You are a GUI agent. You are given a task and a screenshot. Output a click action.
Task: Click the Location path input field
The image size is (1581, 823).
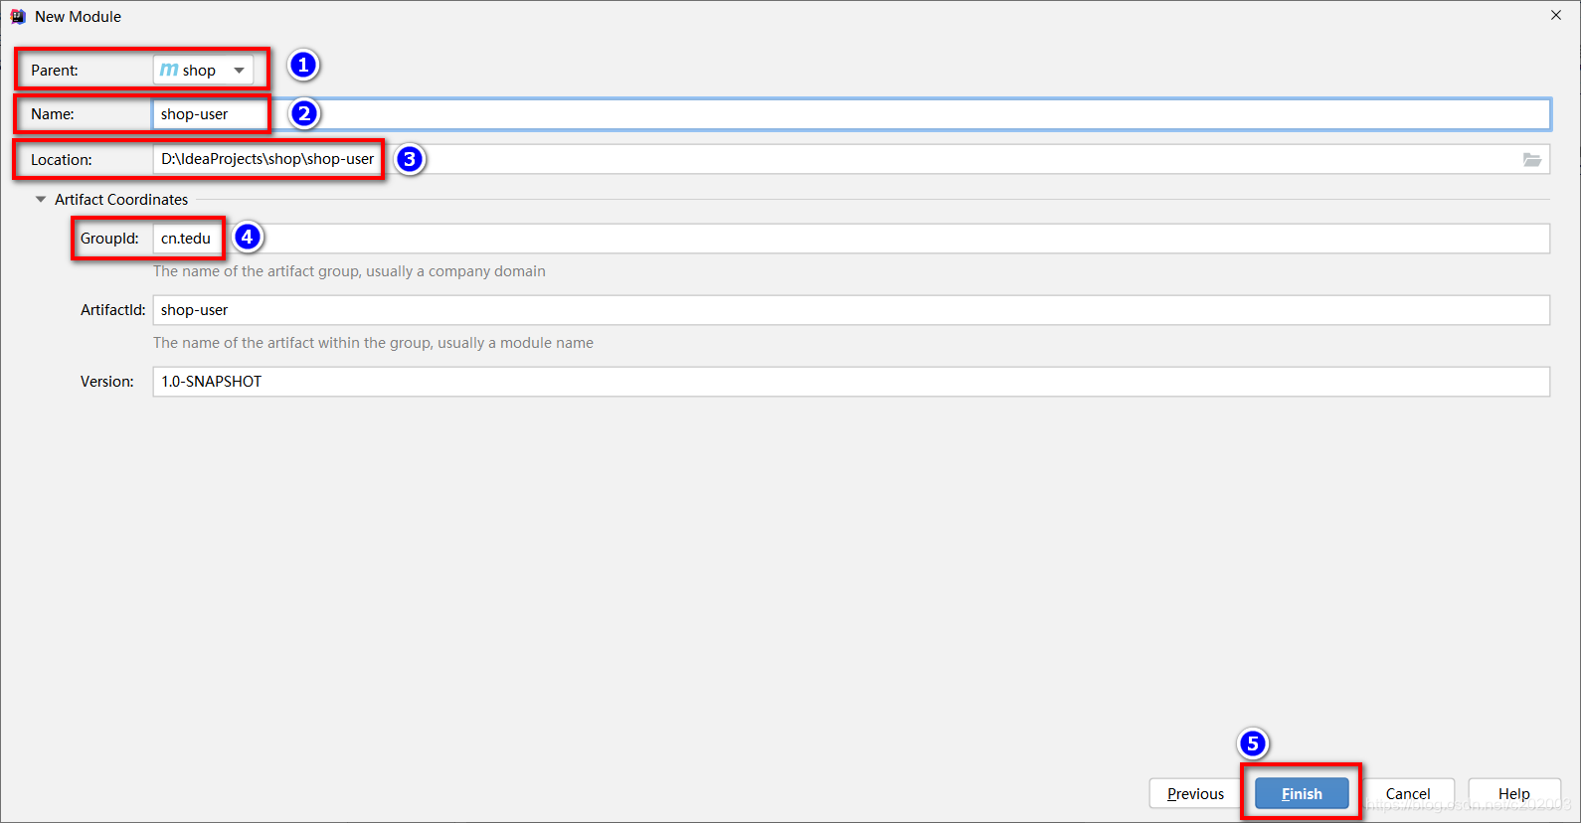851,159
